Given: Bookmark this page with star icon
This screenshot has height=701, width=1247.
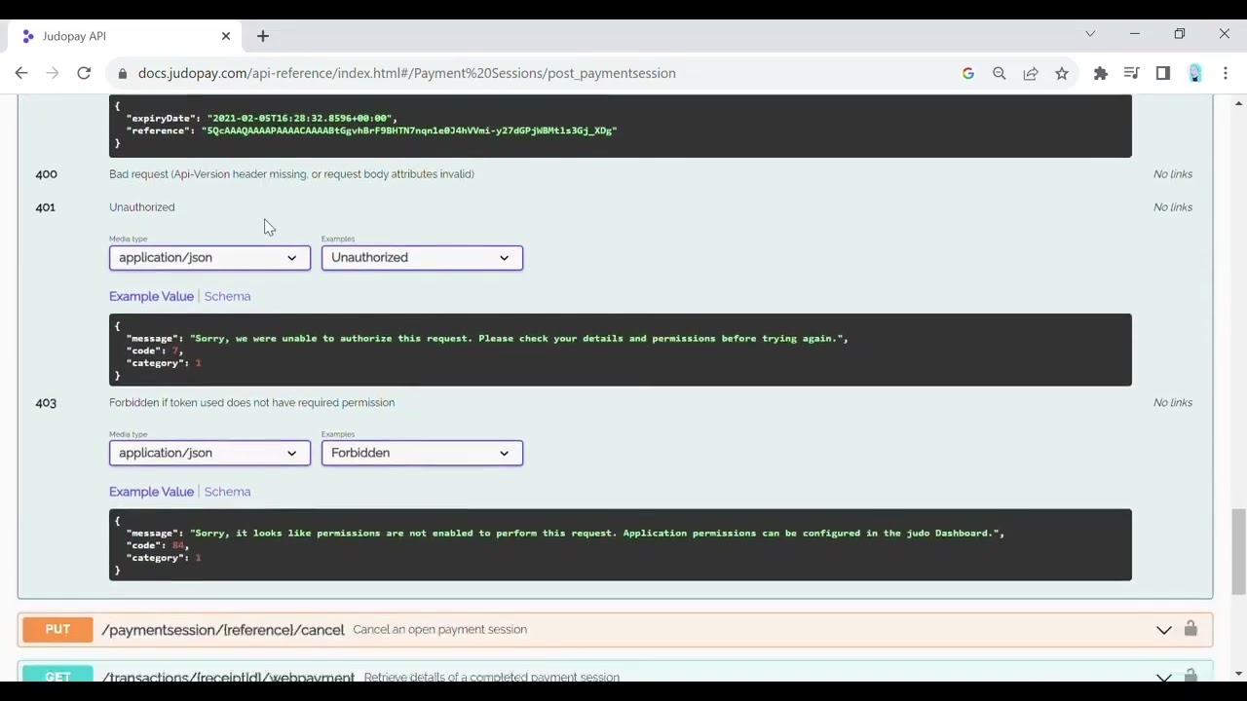Looking at the screenshot, I should click(x=1062, y=73).
